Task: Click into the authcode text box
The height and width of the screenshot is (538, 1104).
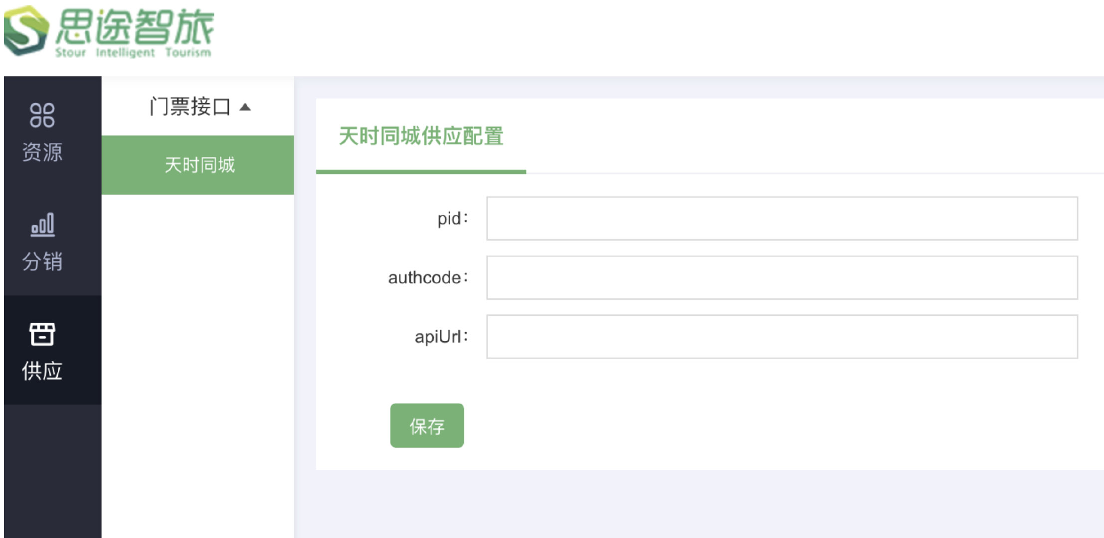Action: point(782,277)
